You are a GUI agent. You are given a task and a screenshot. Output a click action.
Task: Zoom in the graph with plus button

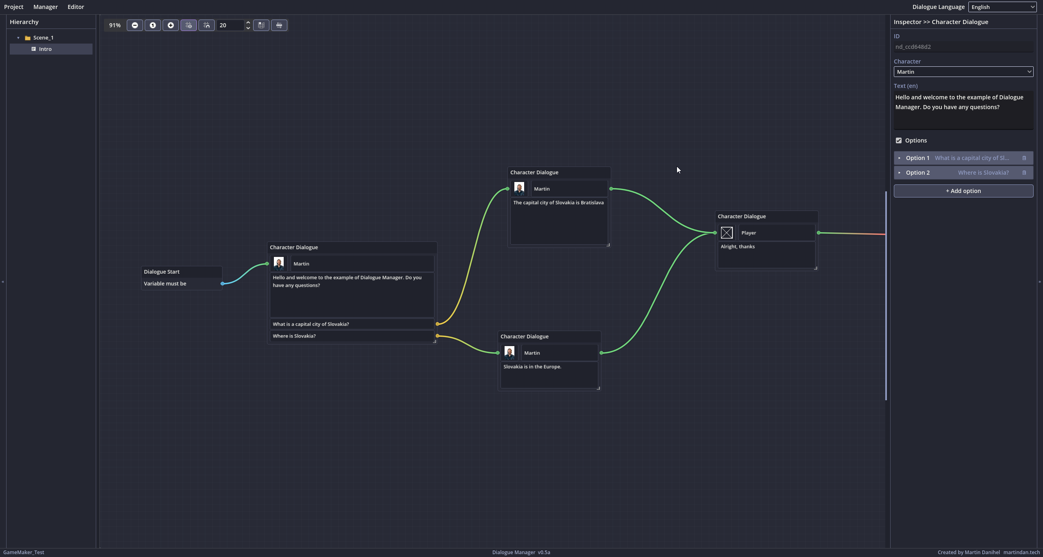tap(171, 25)
